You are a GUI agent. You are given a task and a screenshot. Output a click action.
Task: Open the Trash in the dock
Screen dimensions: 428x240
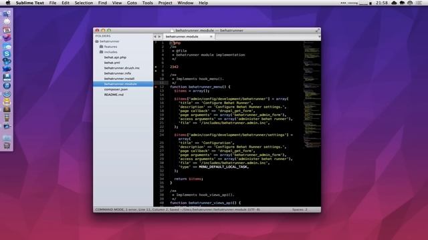(7, 145)
